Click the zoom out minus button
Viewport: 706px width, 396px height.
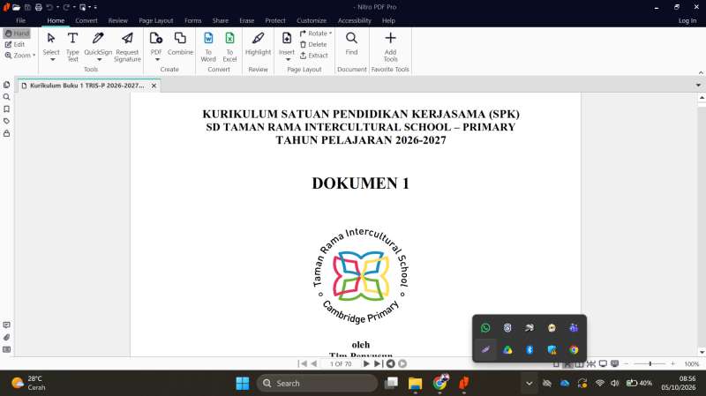coord(626,363)
